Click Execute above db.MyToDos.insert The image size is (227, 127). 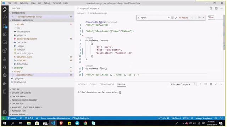pos(89,38)
